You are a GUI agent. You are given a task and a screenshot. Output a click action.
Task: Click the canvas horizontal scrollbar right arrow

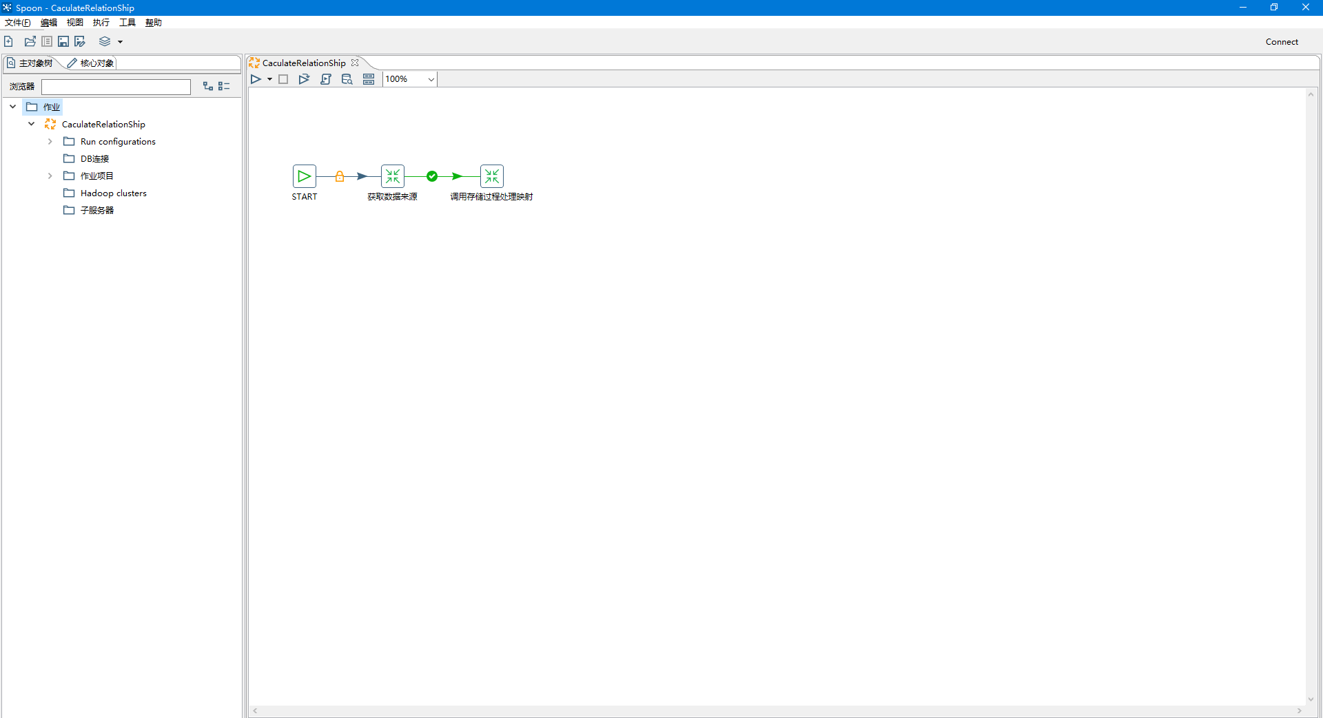point(1300,711)
